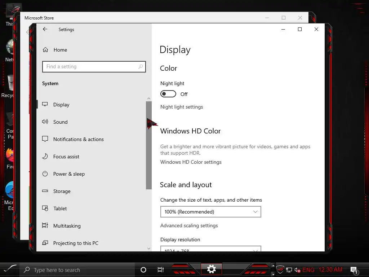
Task: Click the ENG language indicator
Action: [x=308, y=270]
